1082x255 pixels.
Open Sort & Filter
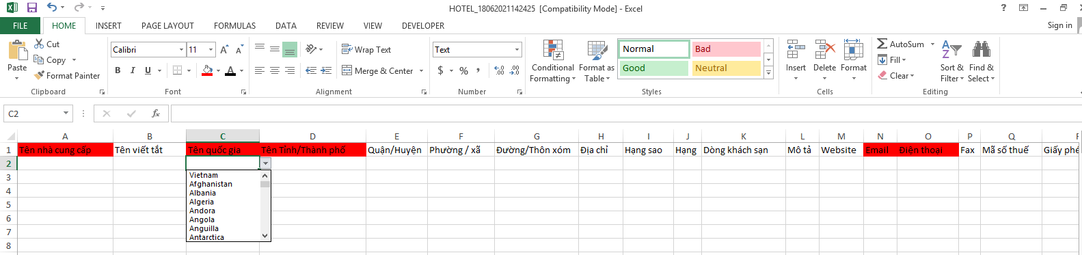pyautogui.click(x=951, y=61)
